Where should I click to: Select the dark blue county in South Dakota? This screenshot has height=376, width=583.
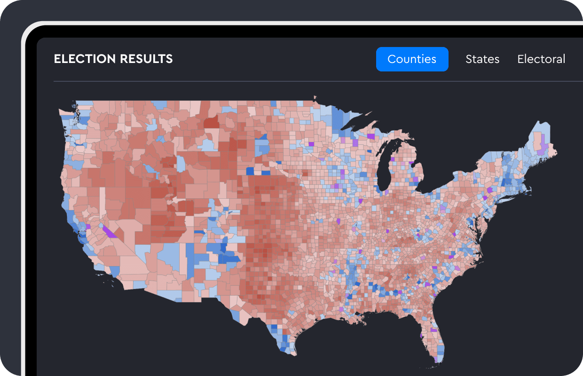point(250,171)
